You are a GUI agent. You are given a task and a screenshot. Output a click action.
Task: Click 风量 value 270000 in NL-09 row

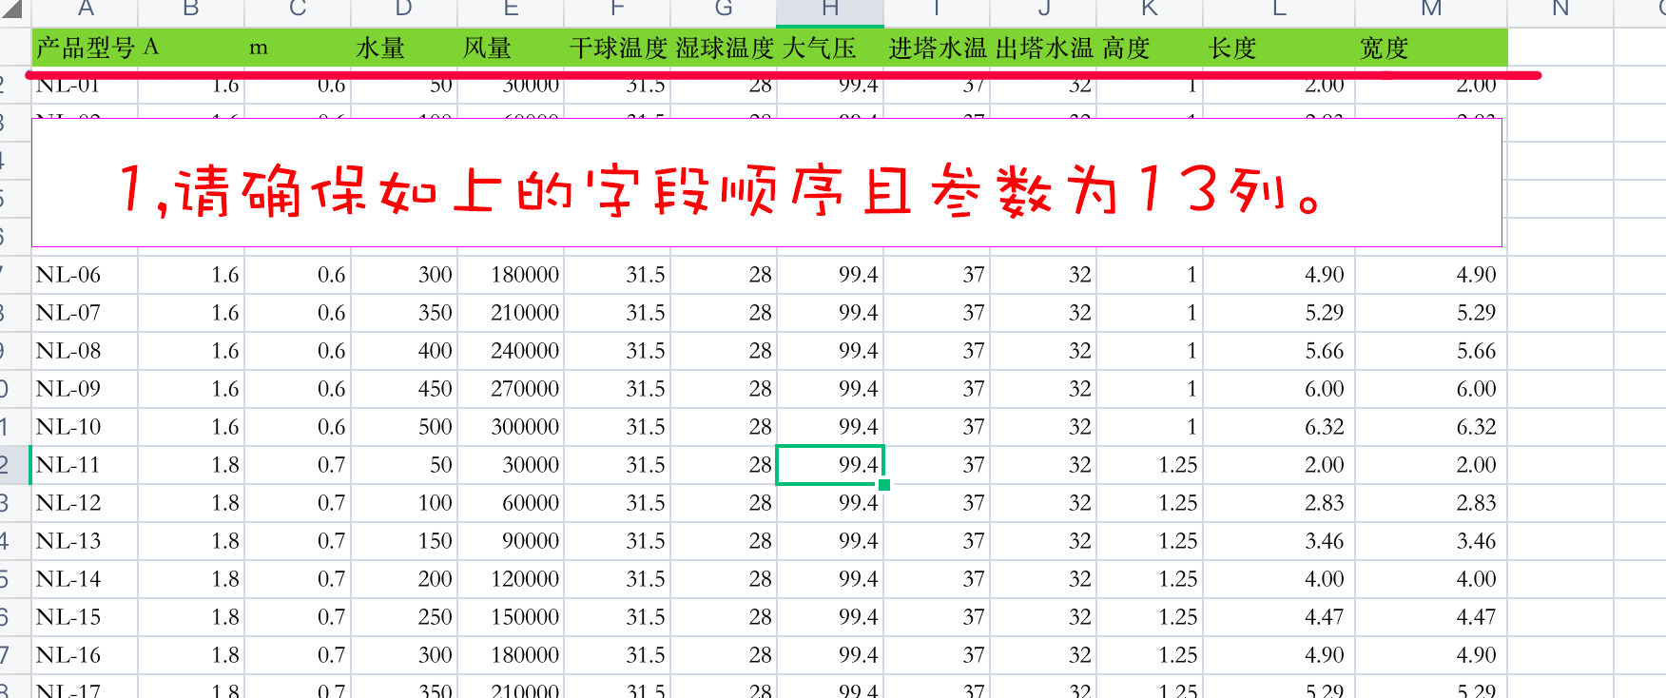511,389
